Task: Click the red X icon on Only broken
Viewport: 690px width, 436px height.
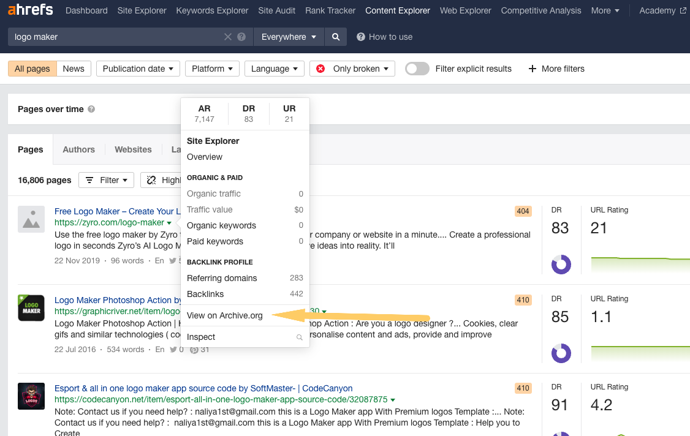Action: tap(320, 69)
